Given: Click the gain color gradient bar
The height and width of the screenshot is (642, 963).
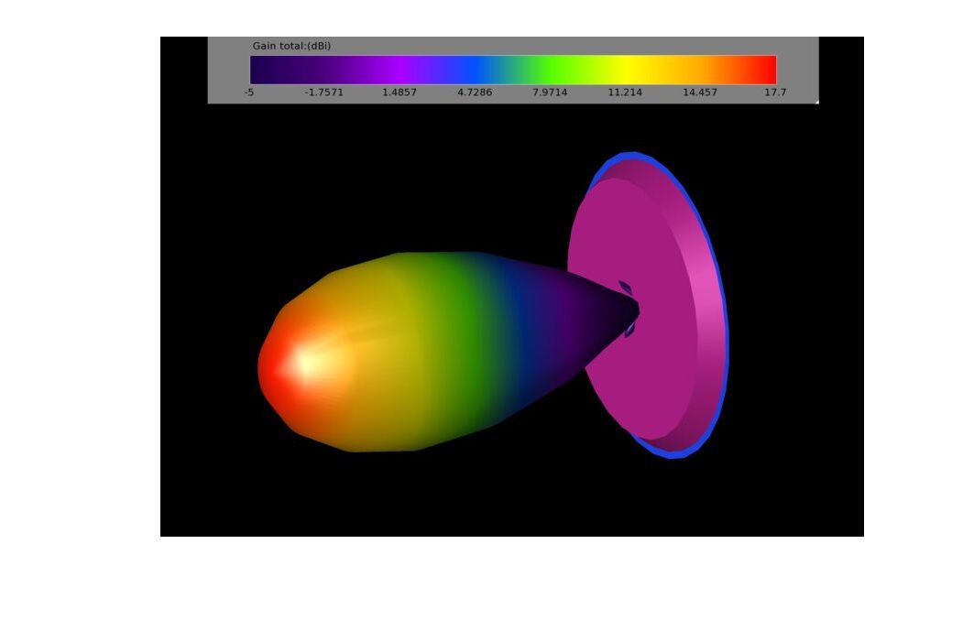Looking at the screenshot, I should pos(513,70).
